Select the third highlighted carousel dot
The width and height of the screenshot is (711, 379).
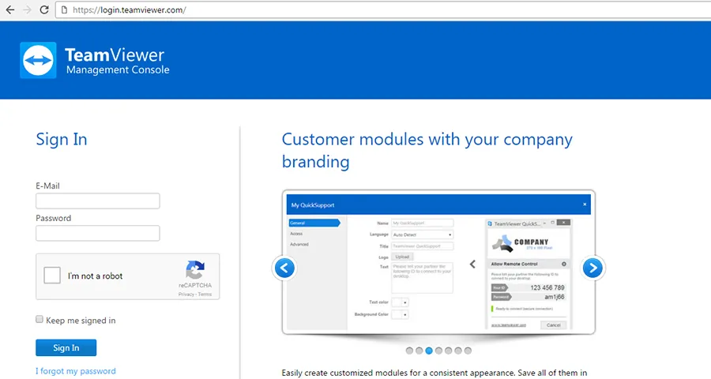click(x=429, y=351)
